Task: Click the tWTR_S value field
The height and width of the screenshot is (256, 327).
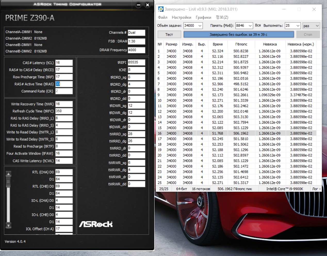Action: [64, 139]
